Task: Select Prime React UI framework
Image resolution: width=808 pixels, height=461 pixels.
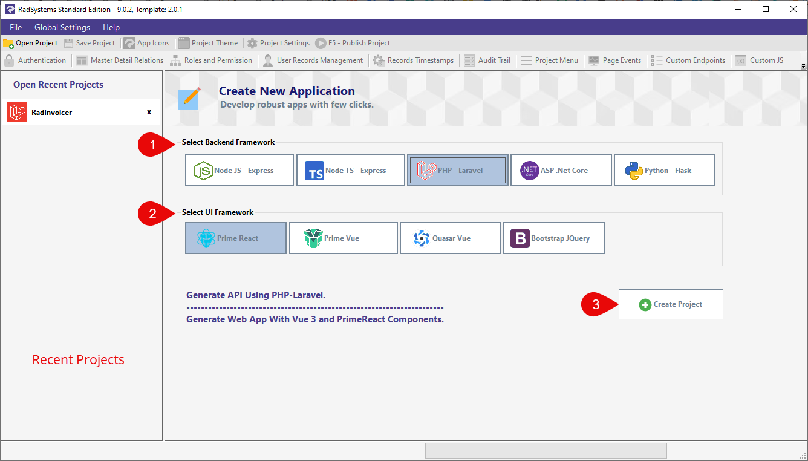Action: point(236,238)
